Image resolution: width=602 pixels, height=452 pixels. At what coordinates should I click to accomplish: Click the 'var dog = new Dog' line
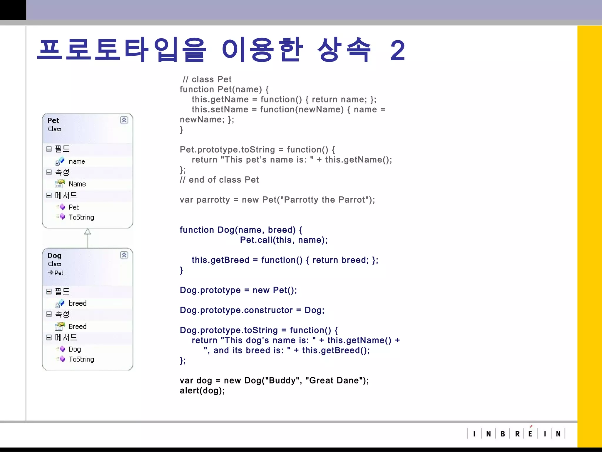pos(274,380)
